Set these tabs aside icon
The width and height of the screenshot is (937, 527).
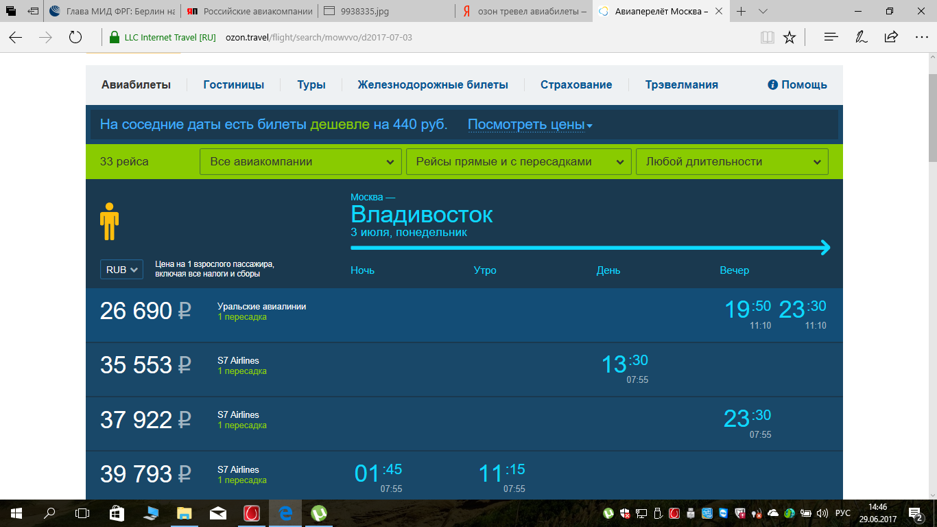coord(32,11)
